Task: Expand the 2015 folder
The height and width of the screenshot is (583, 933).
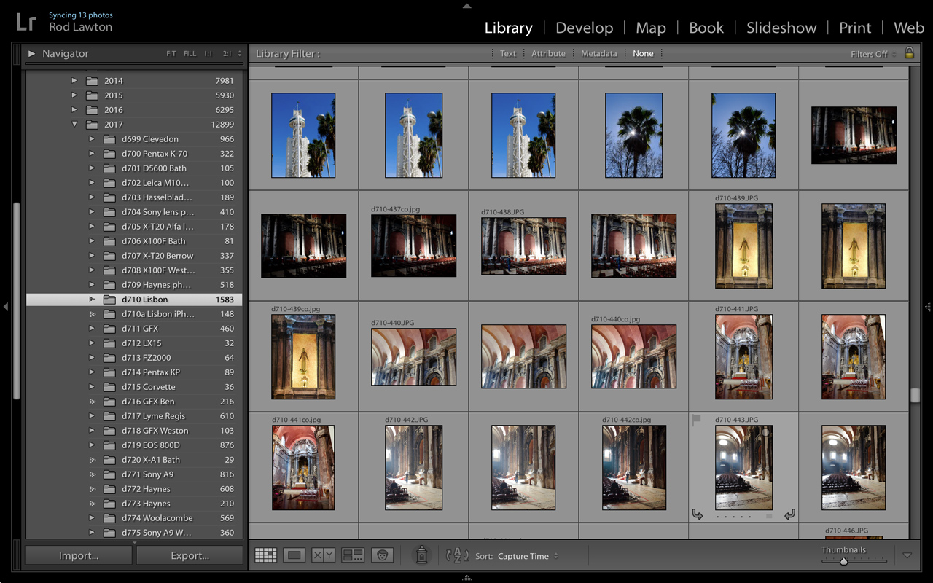Action: click(74, 95)
